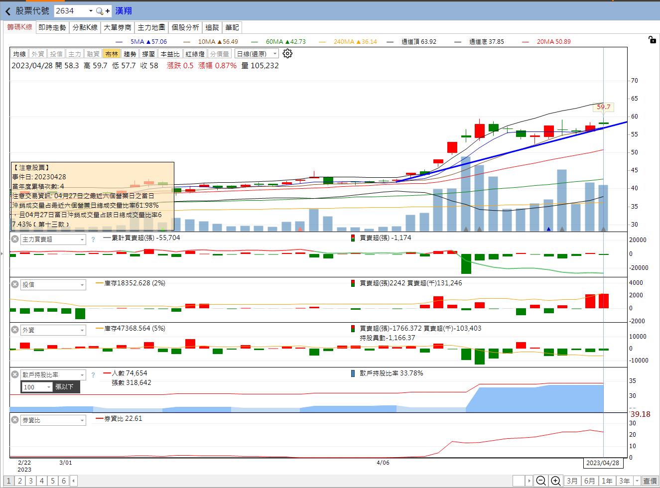The height and width of the screenshot is (488, 660).
Task: Zoom in the chart with plus magnifier
Action: (556, 481)
